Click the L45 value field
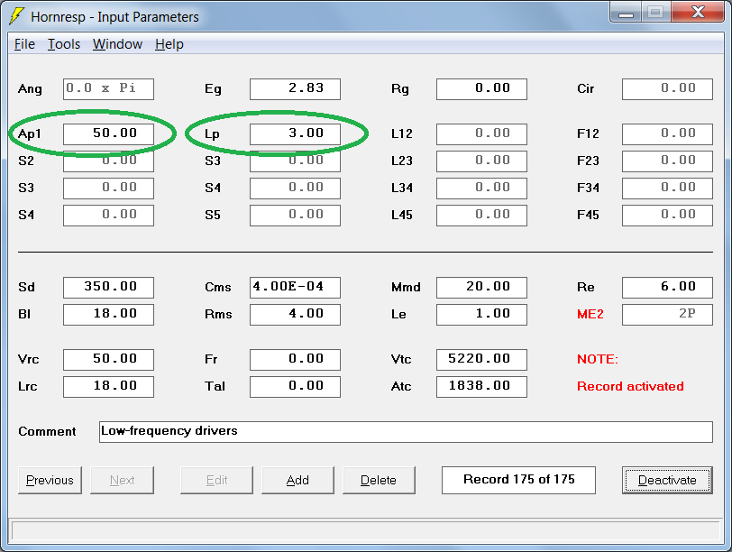The height and width of the screenshot is (552, 732). click(481, 216)
